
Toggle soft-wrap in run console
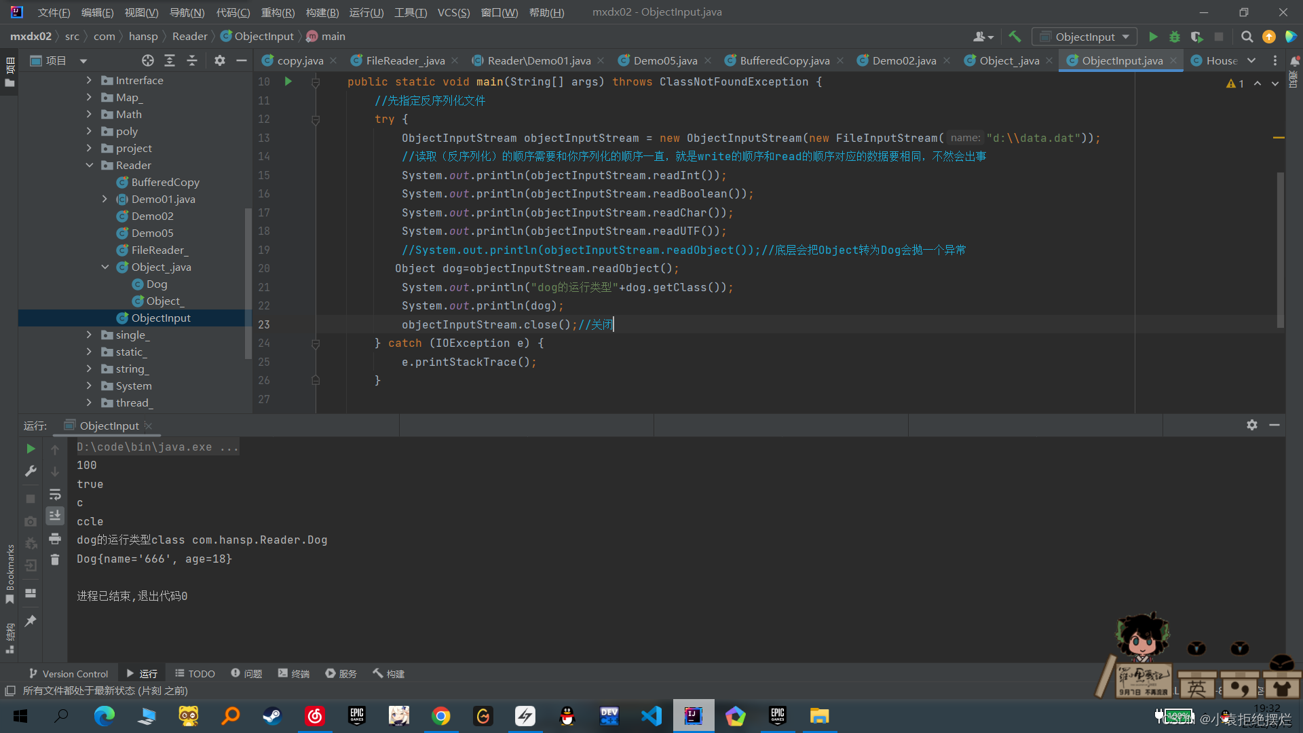tap(55, 494)
